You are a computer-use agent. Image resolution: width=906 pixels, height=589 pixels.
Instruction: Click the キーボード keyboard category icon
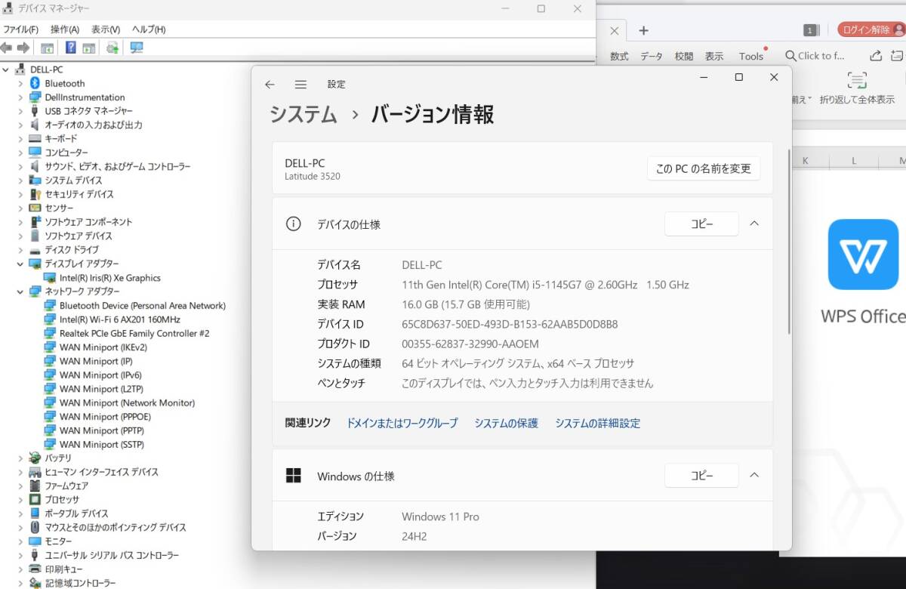(35, 139)
